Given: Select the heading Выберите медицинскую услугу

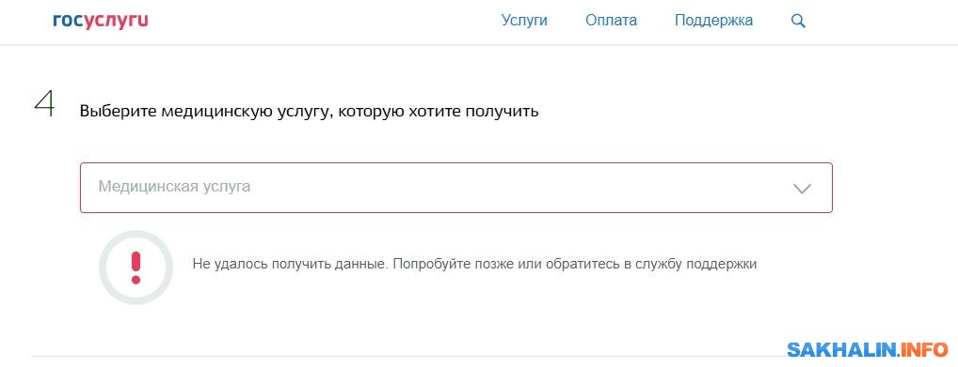Looking at the screenshot, I should tap(309, 113).
